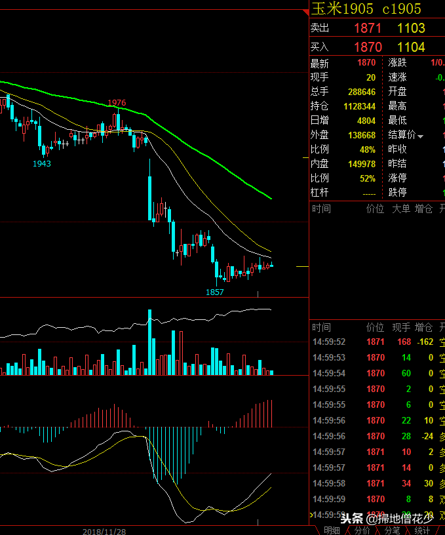
Task: Click the 涨跌 label
Action: tap(397, 63)
